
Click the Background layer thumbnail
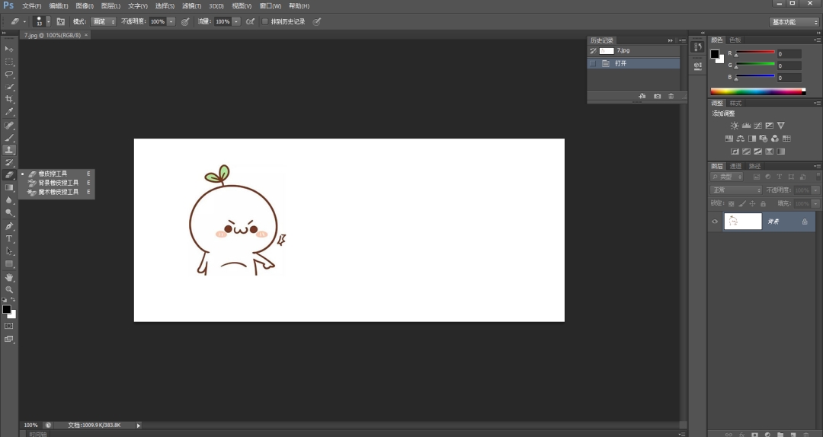(742, 222)
